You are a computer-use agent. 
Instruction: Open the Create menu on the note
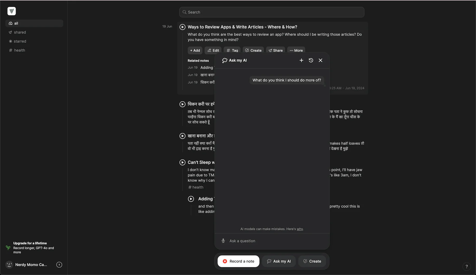click(x=253, y=50)
